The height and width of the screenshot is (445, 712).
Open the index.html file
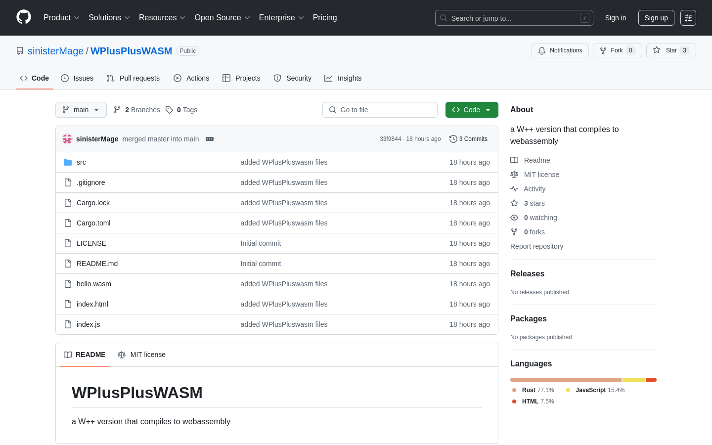tap(92, 304)
